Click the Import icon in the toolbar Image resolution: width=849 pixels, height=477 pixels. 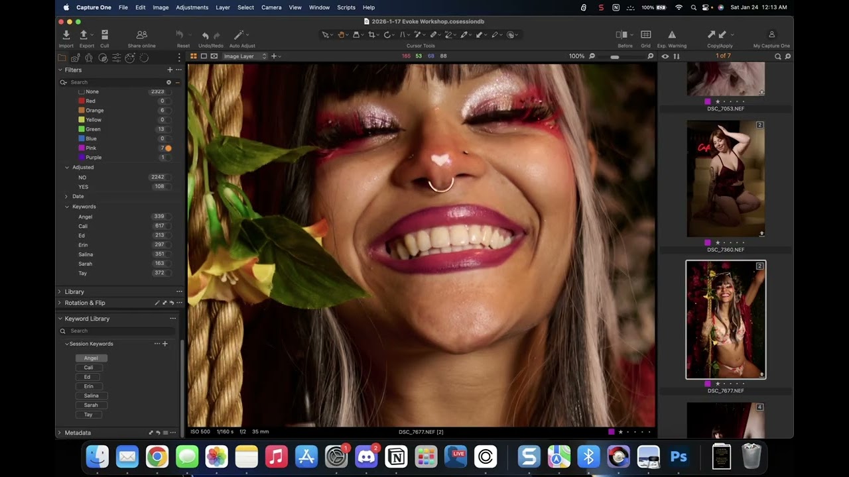coord(66,34)
